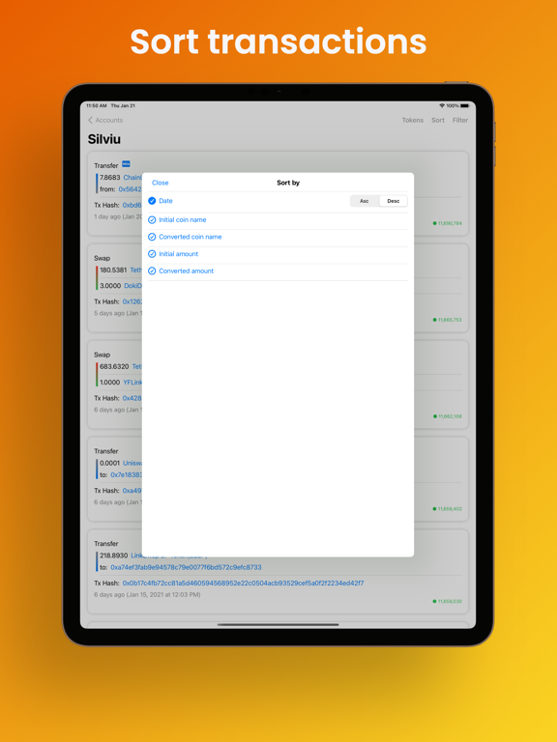Pick Converted amount circle checkmark
Viewport: 557px width, 742px height.
coord(152,271)
